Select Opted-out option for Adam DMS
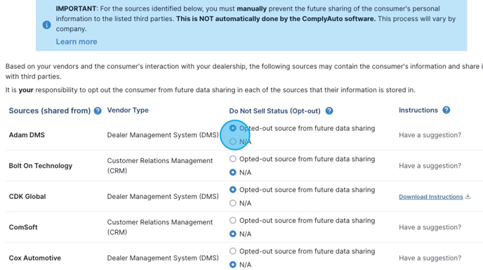 coord(233,128)
